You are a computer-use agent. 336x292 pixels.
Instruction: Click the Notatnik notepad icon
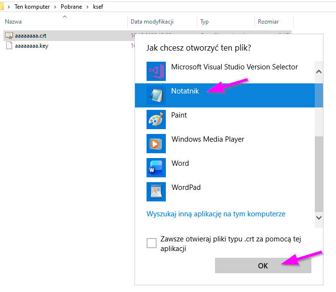point(156,95)
